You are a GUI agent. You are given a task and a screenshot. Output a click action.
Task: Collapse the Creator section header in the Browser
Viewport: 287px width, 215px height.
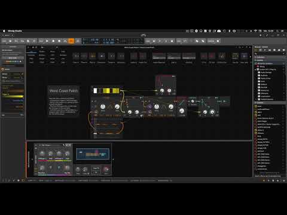tap(270, 103)
